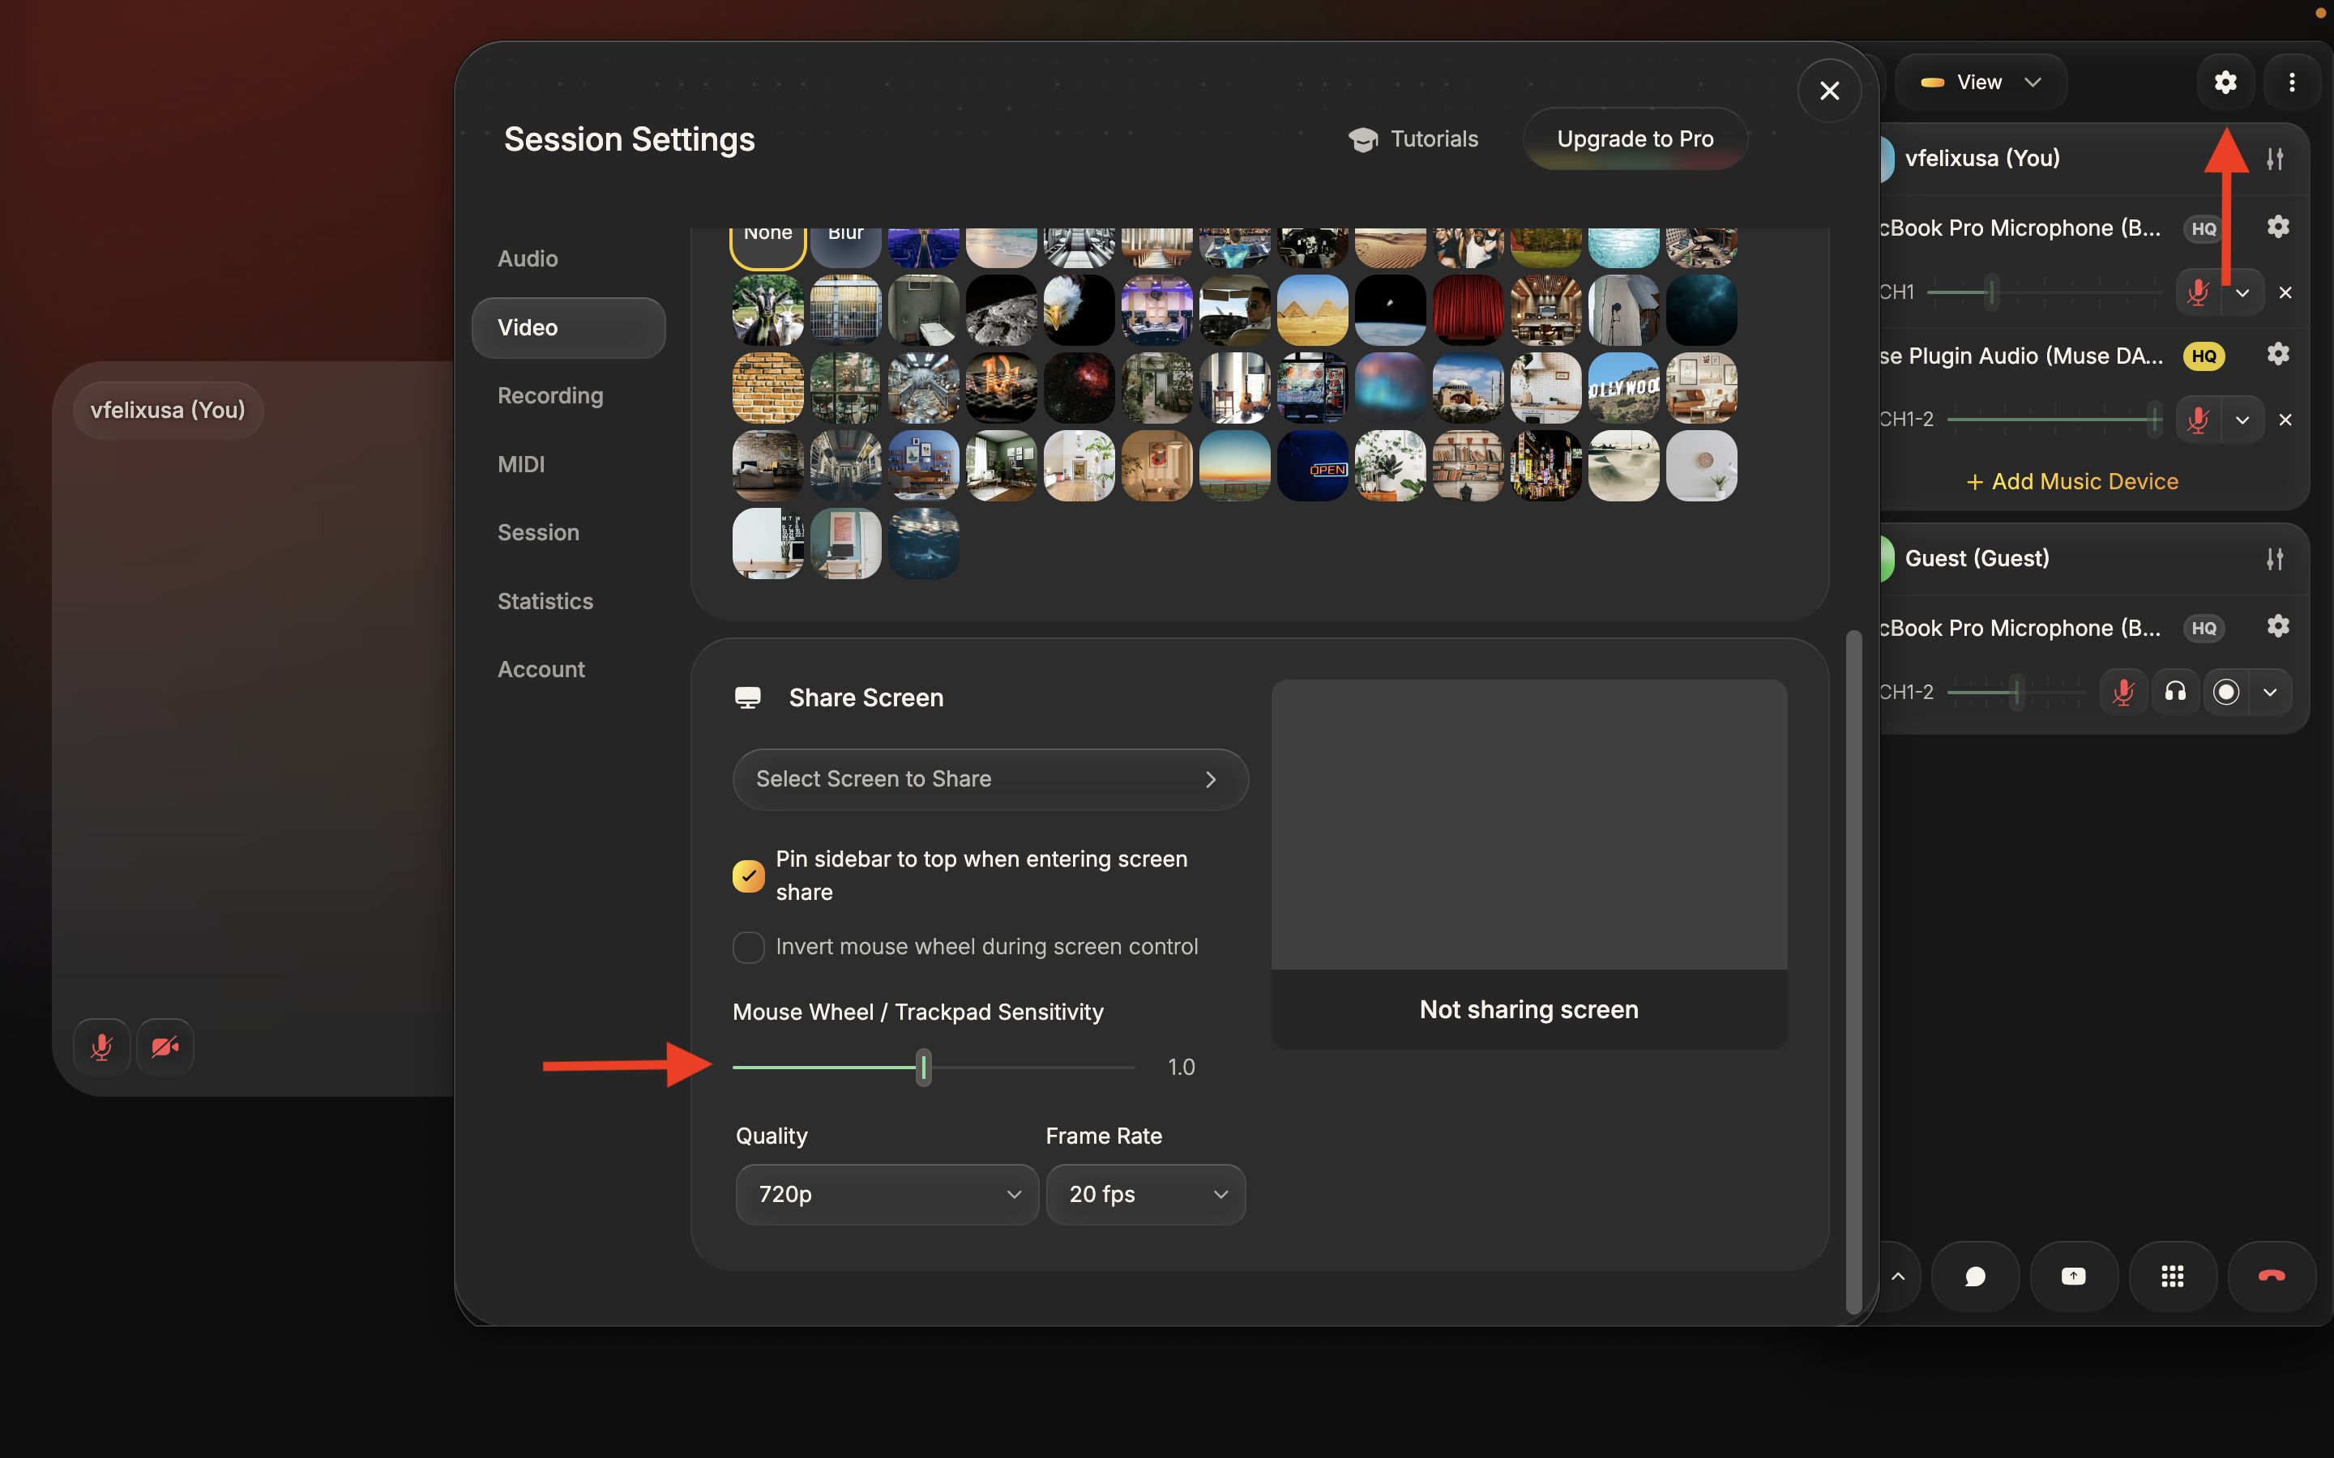Switch to the Recording settings tab
Viewport: 2334px width, 1458px height.
549,395
